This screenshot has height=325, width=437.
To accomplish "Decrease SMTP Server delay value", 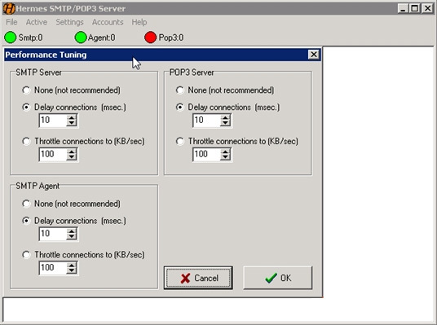I will (x=72, y=123).
